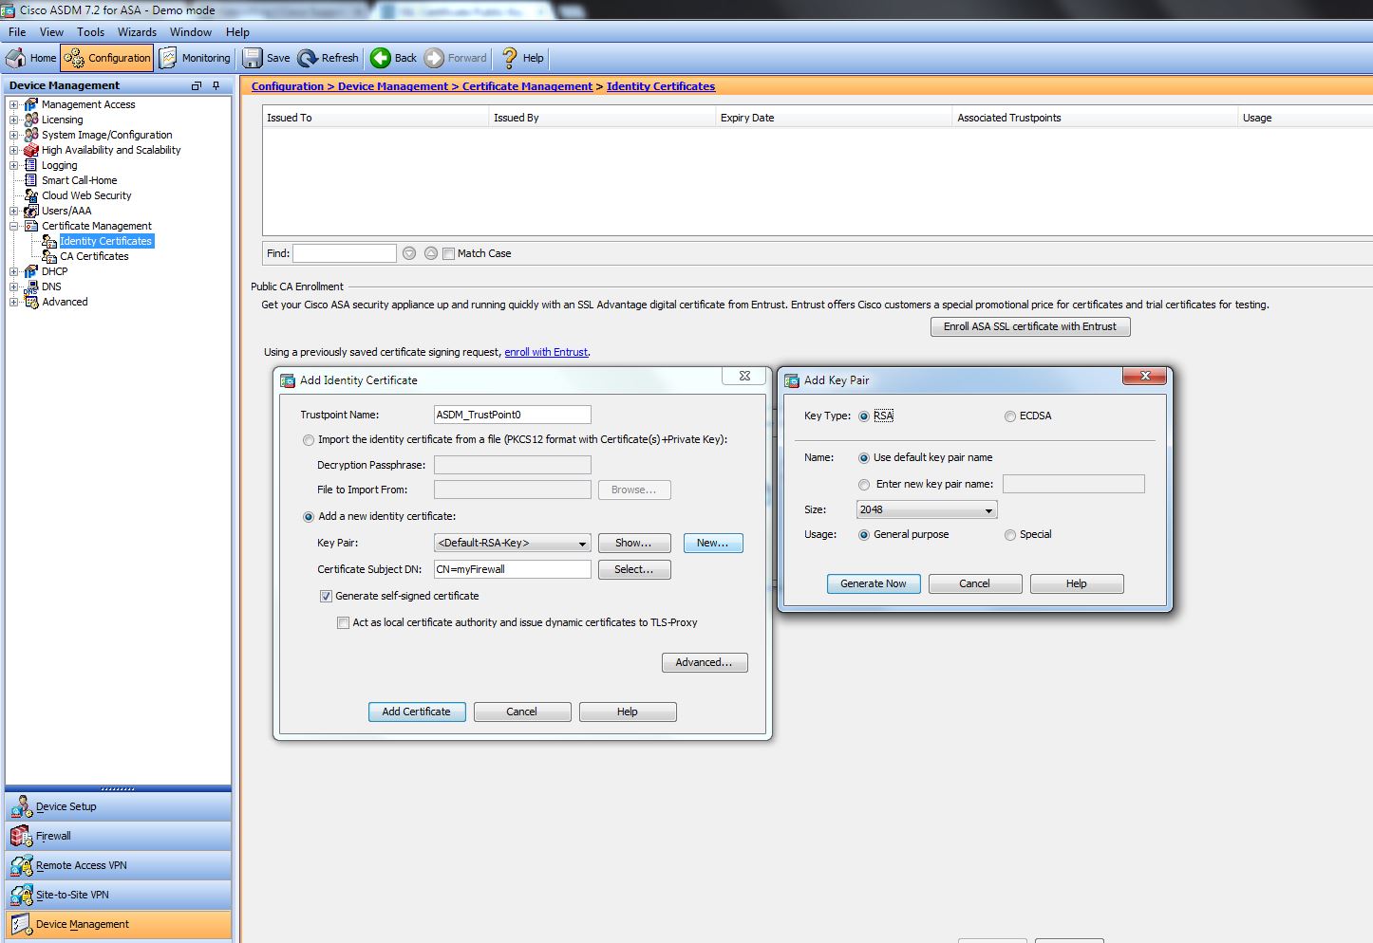Viewport: 1373px width, 943px height.
Task: Open the View menu
Action: pos(51,32)
